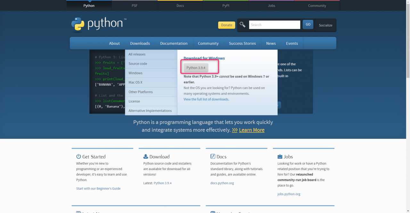Click the arrows icon before Learn More
This screenshot has width=410, height=213.
(234, 130)
